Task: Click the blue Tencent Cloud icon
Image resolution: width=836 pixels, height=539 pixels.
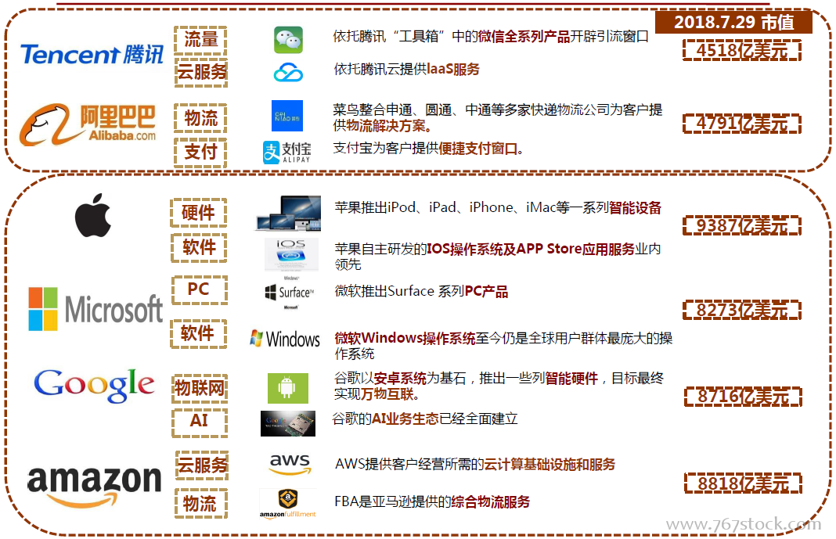Action: [x=288, y=73]
